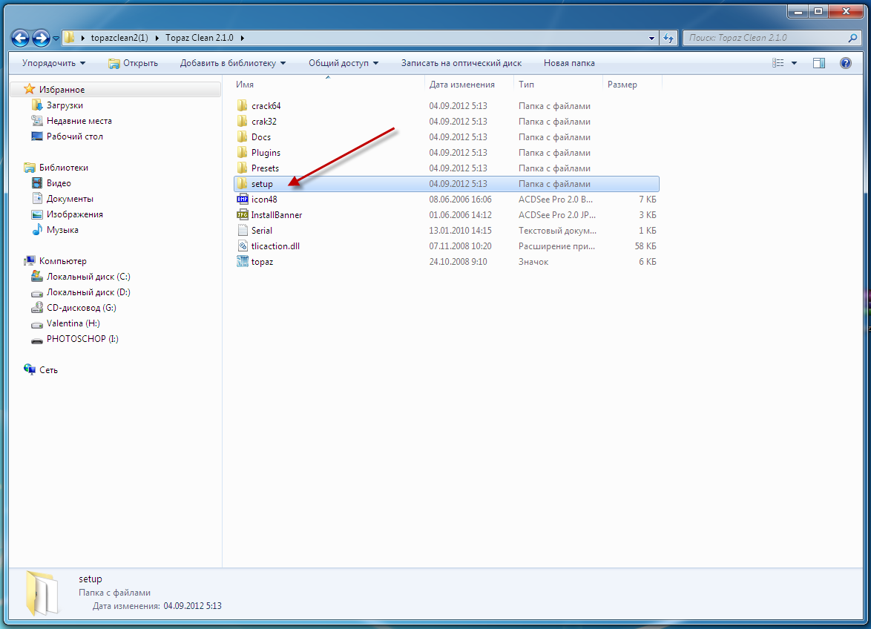871x629 pixels.
Task: Select Serial text file icon
Action: [x=242, y=230]
